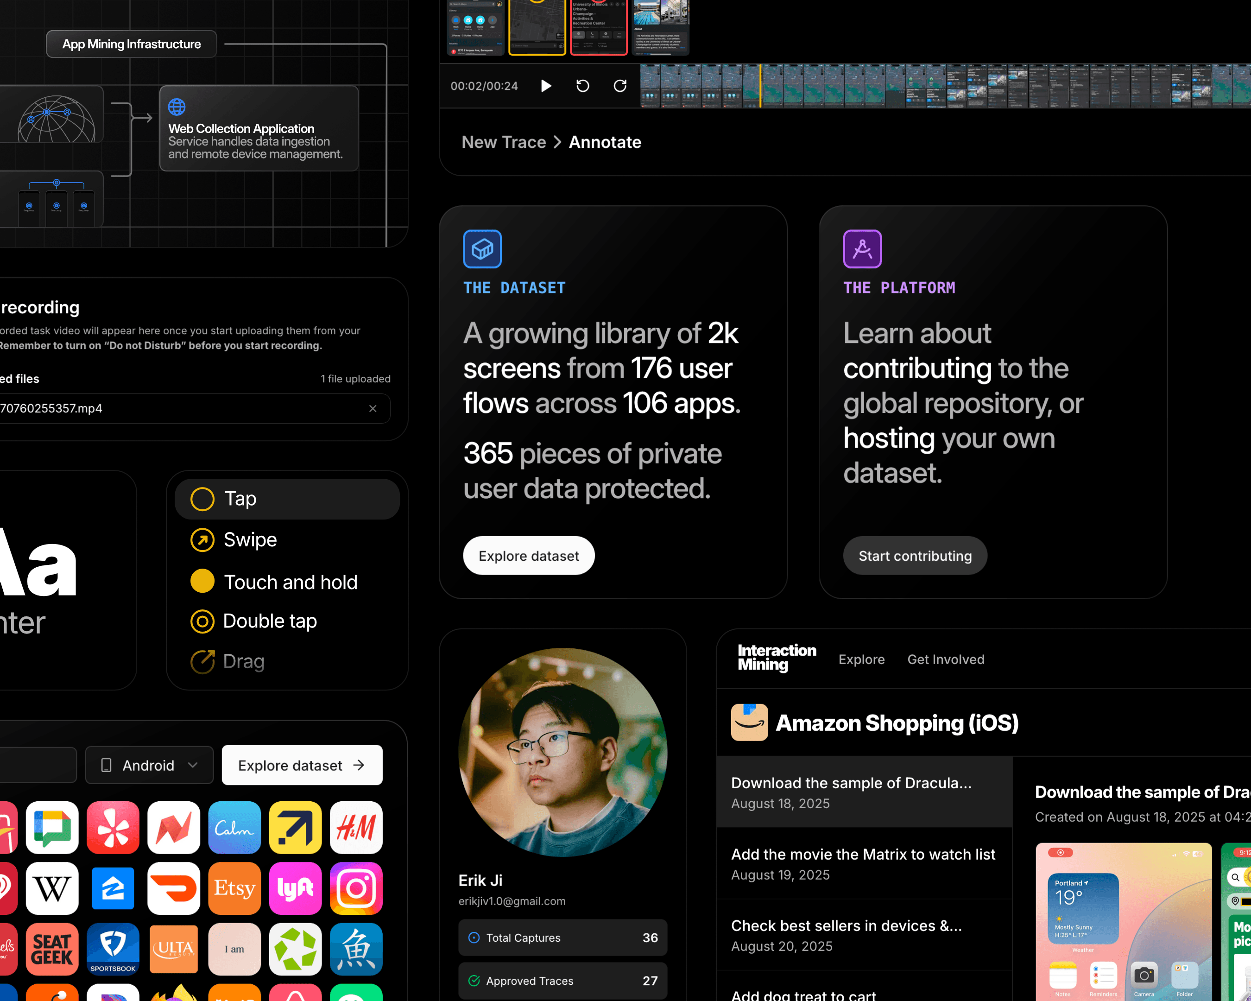Open the I am app icon
This screenshot has height=1001, width=1251.
234,950
